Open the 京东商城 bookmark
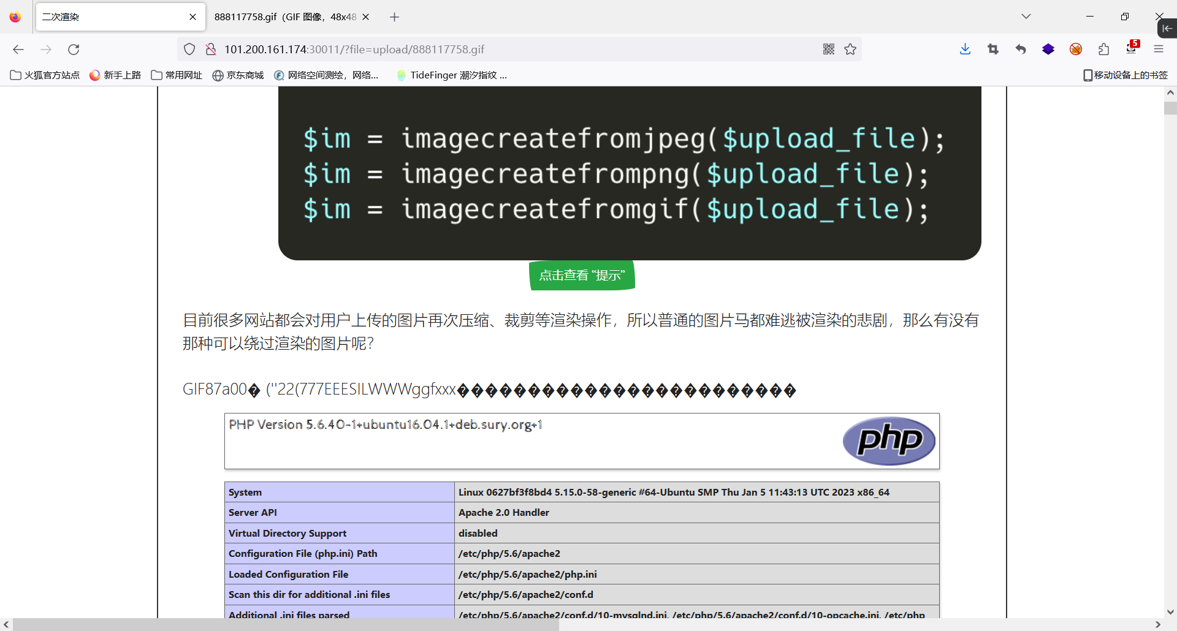Screen dimensions: 1177x631 click(x=238, y=75)
